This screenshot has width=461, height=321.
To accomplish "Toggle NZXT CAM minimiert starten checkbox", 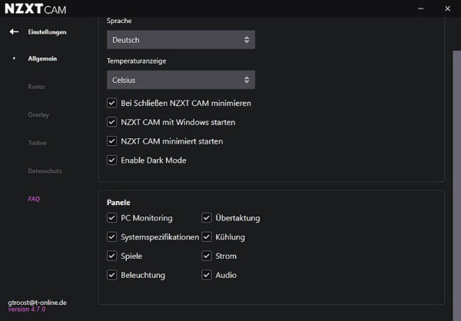I will tap(111, 141).
